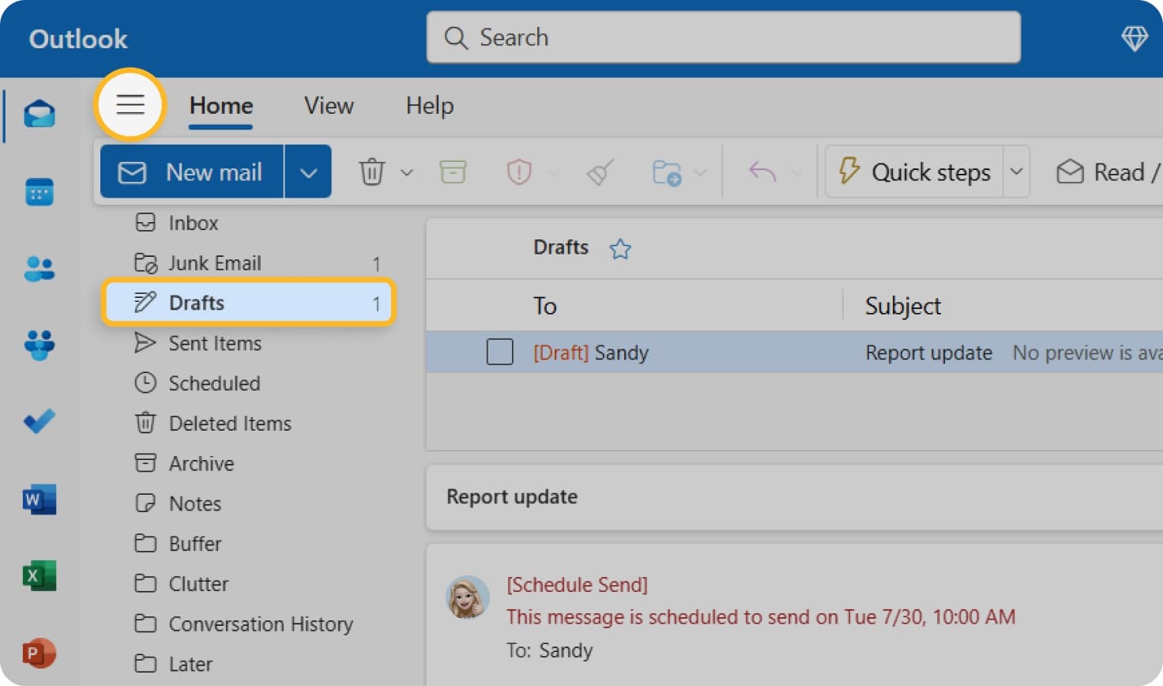
Task: Open the Calendar app in sidebar
Action: pyautogui.click(x=40, y=191)
